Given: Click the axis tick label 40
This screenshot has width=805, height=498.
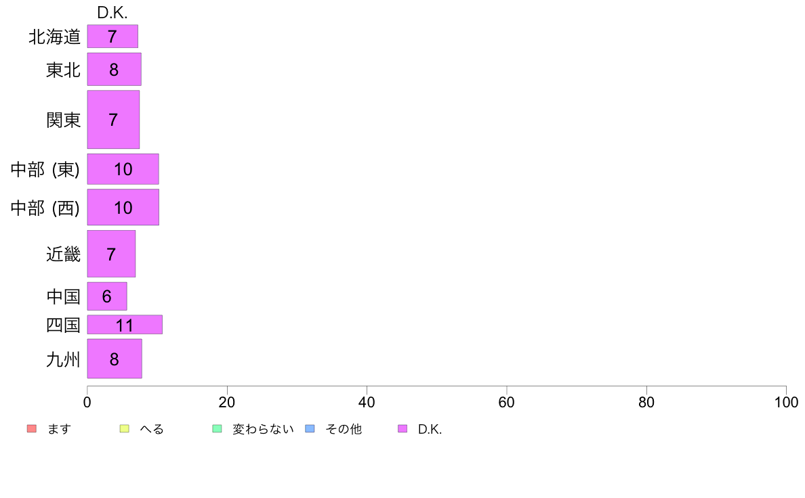Looking at the screenshot, I should coord(367,402).
